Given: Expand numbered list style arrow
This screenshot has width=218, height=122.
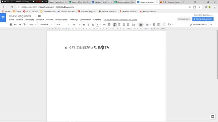Looking at the screenshot, I should [144, 25].
